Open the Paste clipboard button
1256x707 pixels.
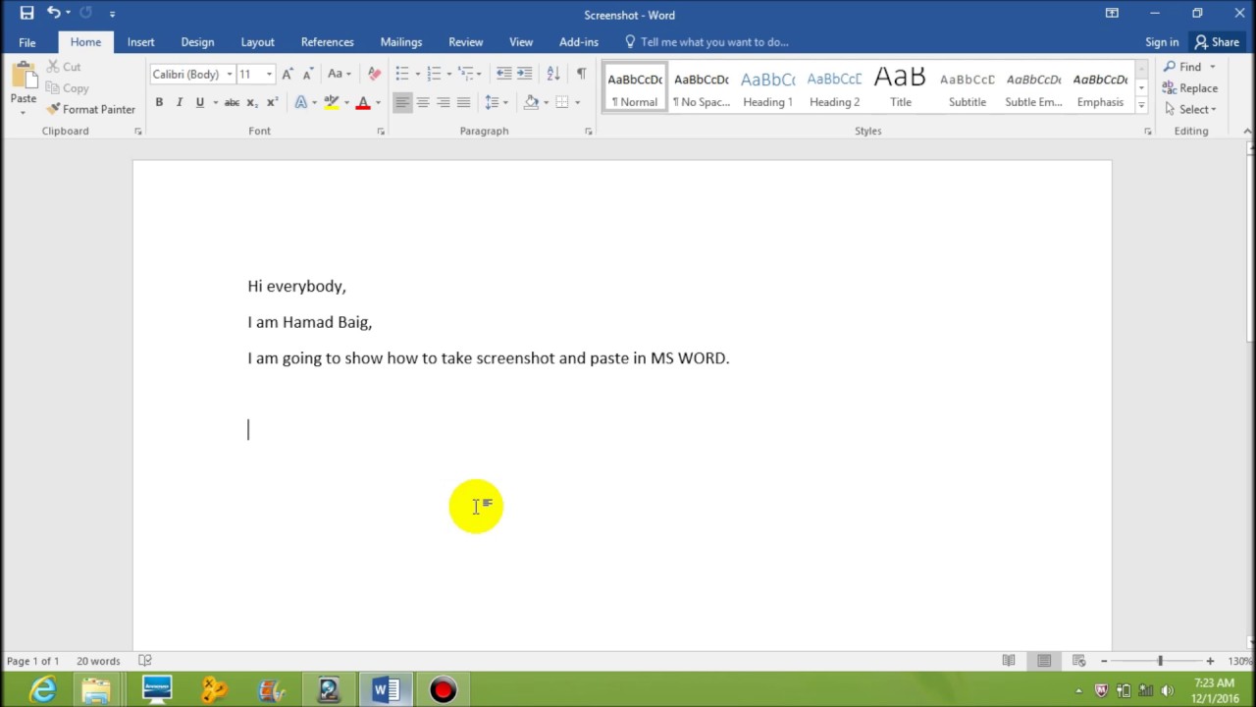point(24,86)
